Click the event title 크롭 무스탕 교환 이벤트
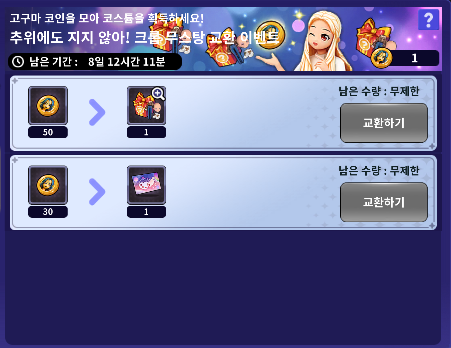The height and width of the screenshot is (348, 451). (x=207, y=37)
